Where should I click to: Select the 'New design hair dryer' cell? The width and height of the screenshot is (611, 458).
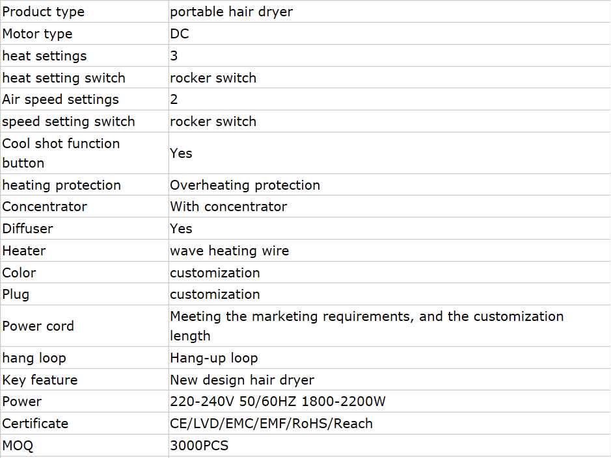tap(242, 380)
